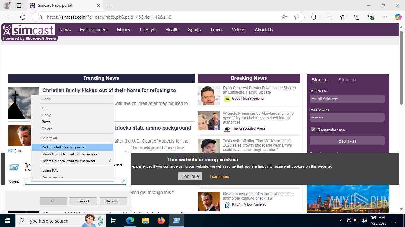The width and height of the screenshot is (405, 227).
Task: Click the Email Address username field
Action: [x=347, y=99]
